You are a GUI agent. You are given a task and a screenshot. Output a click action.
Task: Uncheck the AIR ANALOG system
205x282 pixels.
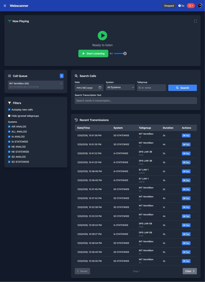[9, 126]
